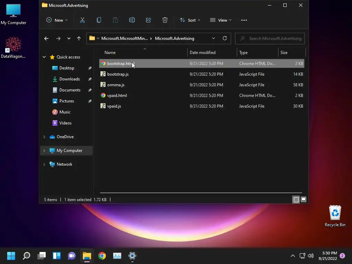Switch to details view in status bar

(296, 200)
